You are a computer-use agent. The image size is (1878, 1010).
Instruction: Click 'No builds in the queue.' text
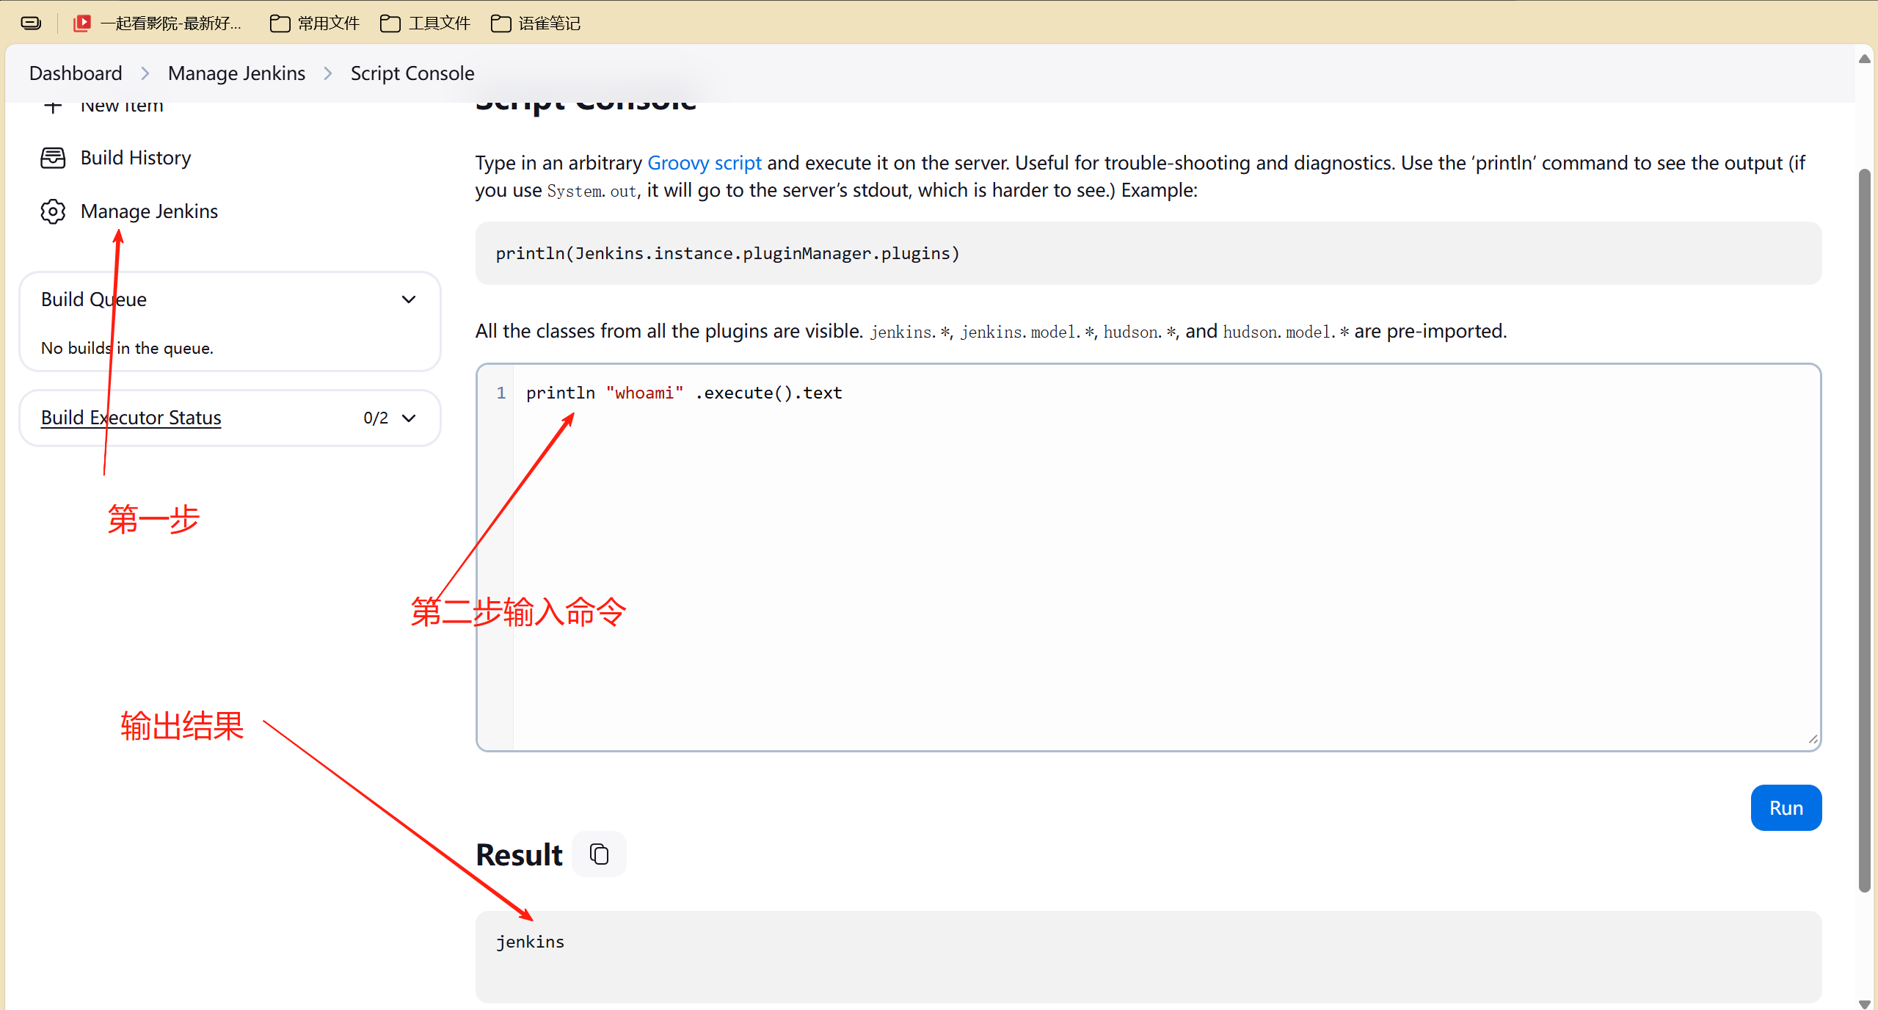click(127, 348)
